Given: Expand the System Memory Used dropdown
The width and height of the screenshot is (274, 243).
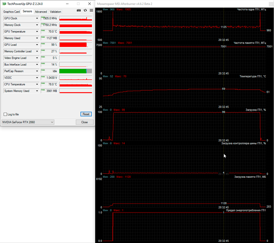Looking at the screenshot, I should click(x=37, y=91).
